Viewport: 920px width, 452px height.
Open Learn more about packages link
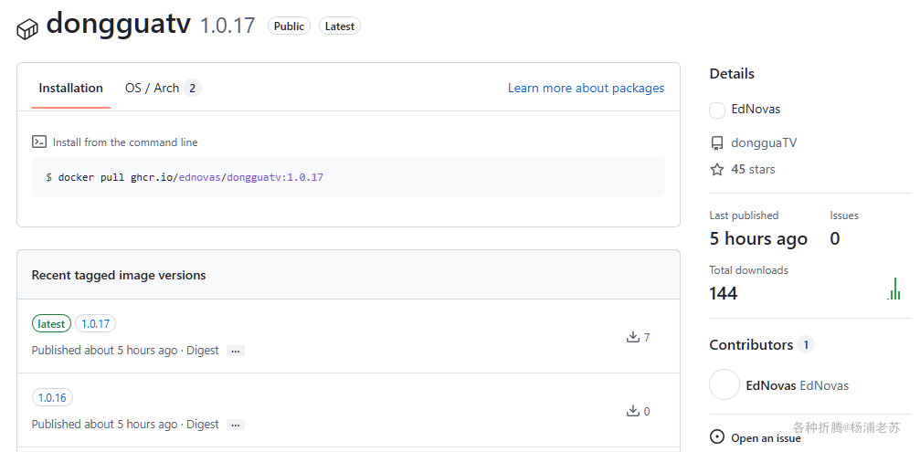tap(587, 88)
